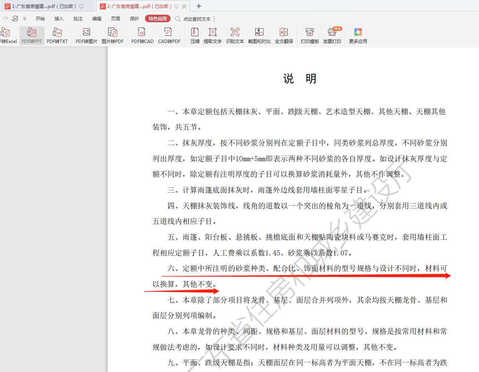This screenshot has height=372, width=479.
Task: Open the PDF to Excel converter
Action: [8, 36]
